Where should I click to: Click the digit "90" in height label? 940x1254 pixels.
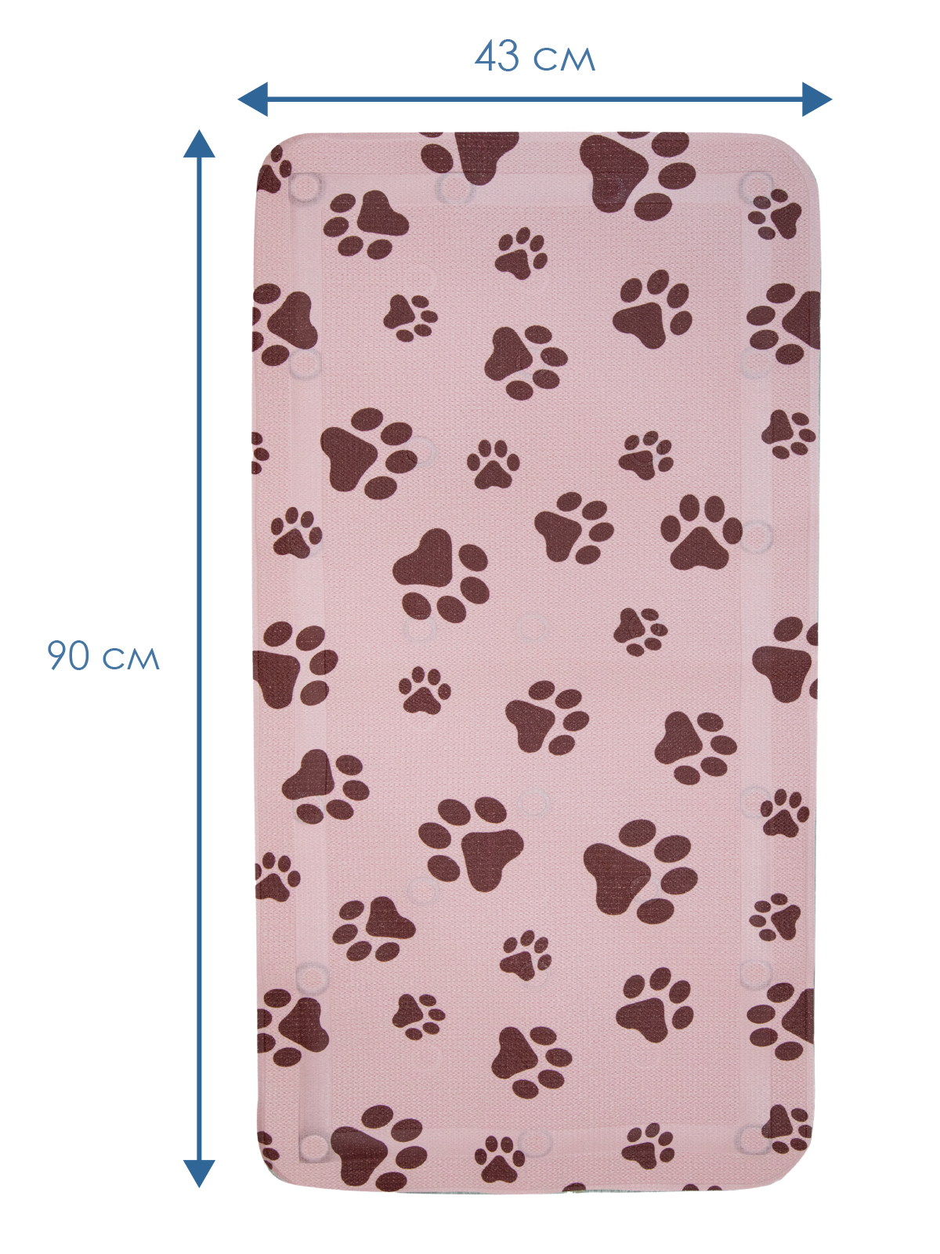[x=69, y=655]
